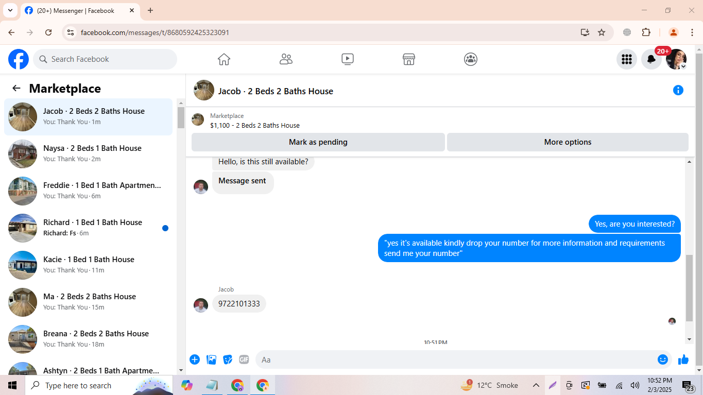
Task: Open the Windows Start menu
Action: (12, 385)
